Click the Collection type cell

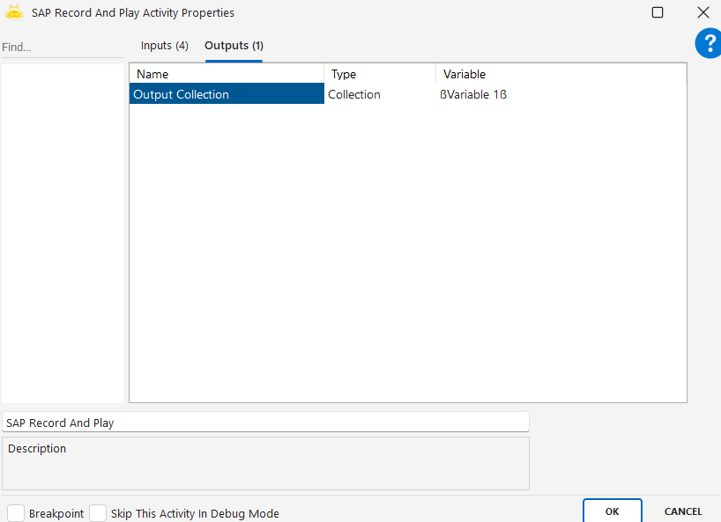(379, 95)
